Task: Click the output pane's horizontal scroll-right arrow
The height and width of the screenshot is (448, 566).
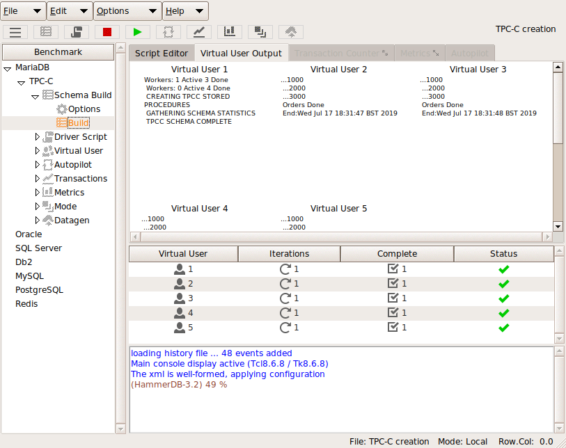Action: pos(548,237)
